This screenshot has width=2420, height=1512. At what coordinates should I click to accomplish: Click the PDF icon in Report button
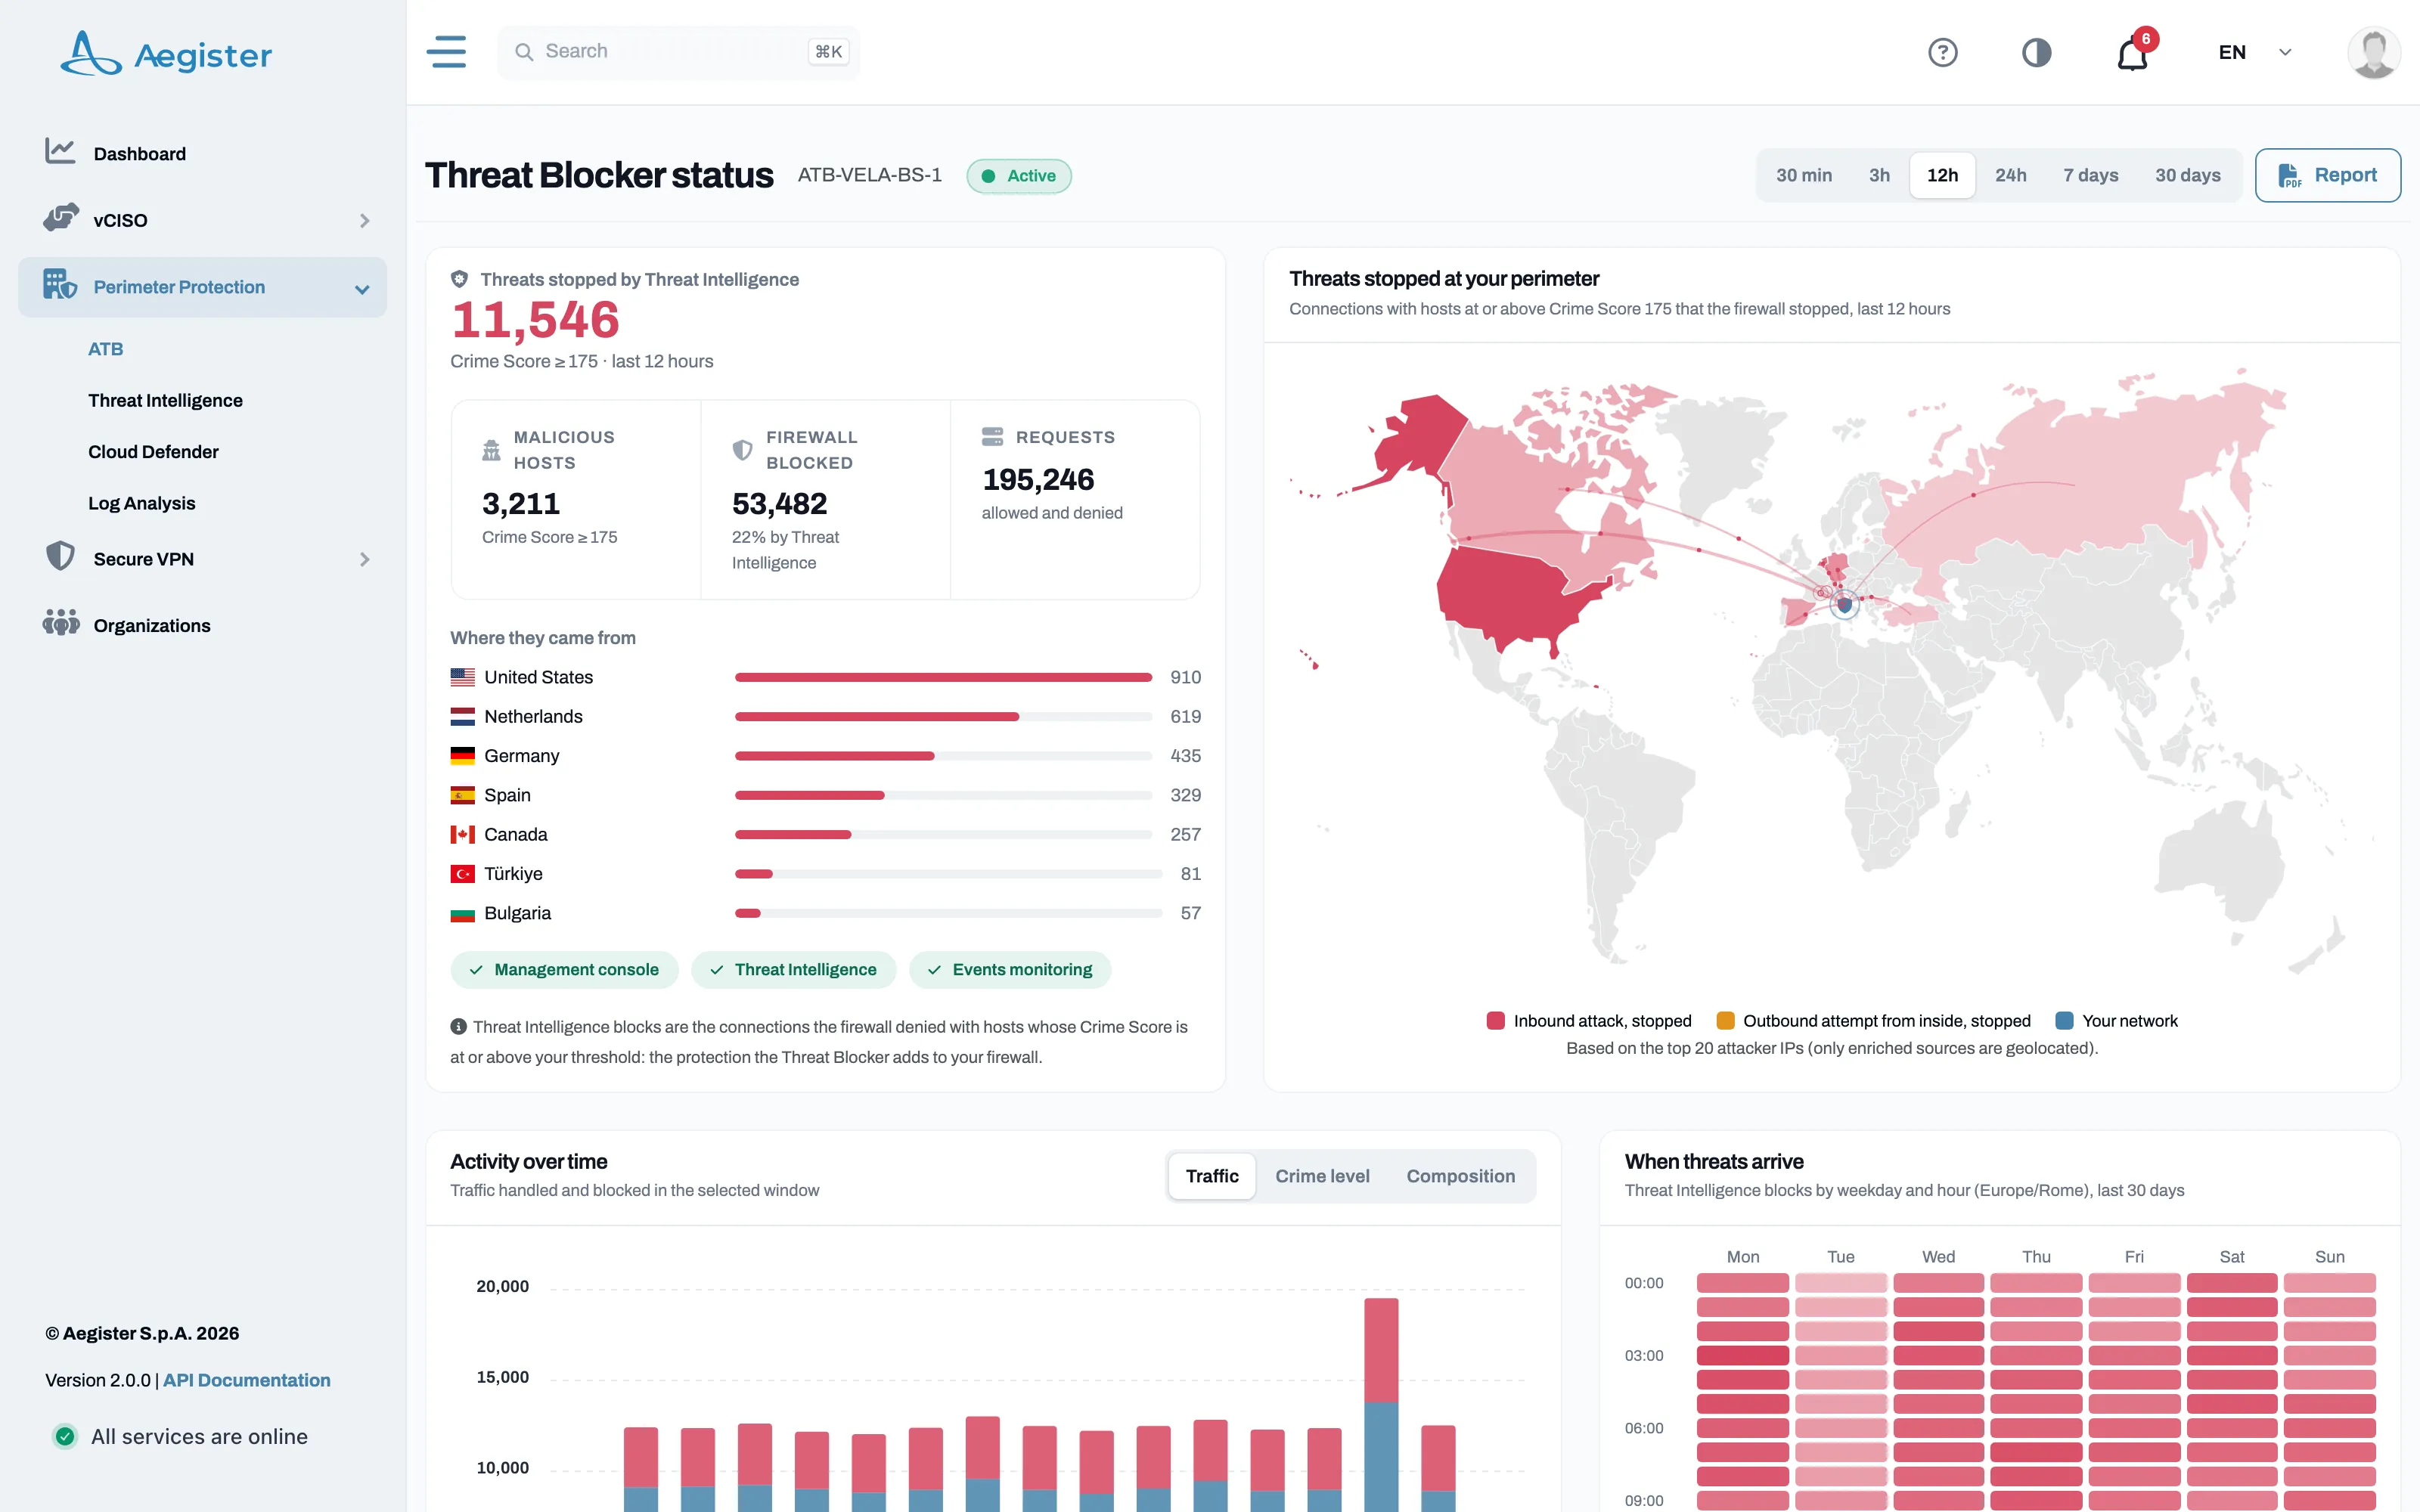[2289, 176]
